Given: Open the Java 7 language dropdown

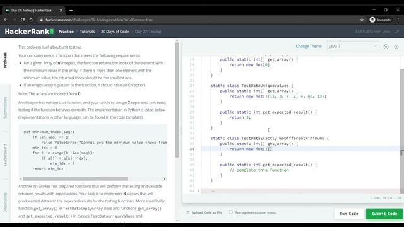Looking at the screenshot, I should (353, 46).
